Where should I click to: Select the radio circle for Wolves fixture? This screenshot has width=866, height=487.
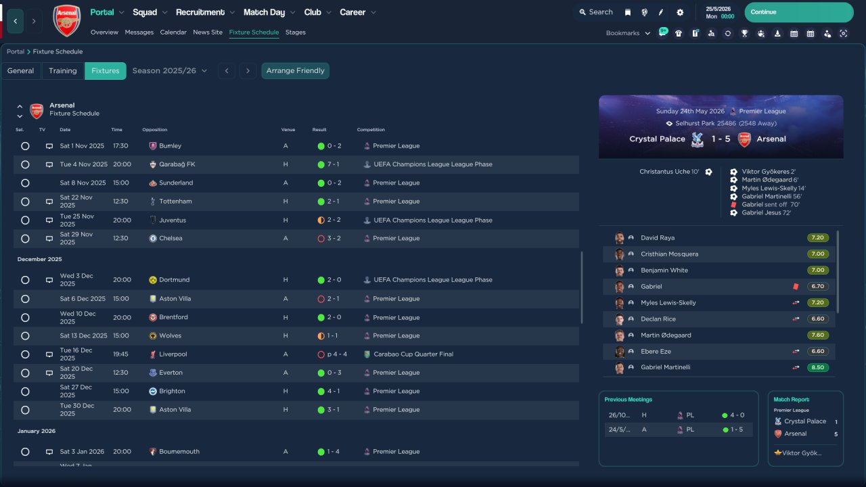25,336
